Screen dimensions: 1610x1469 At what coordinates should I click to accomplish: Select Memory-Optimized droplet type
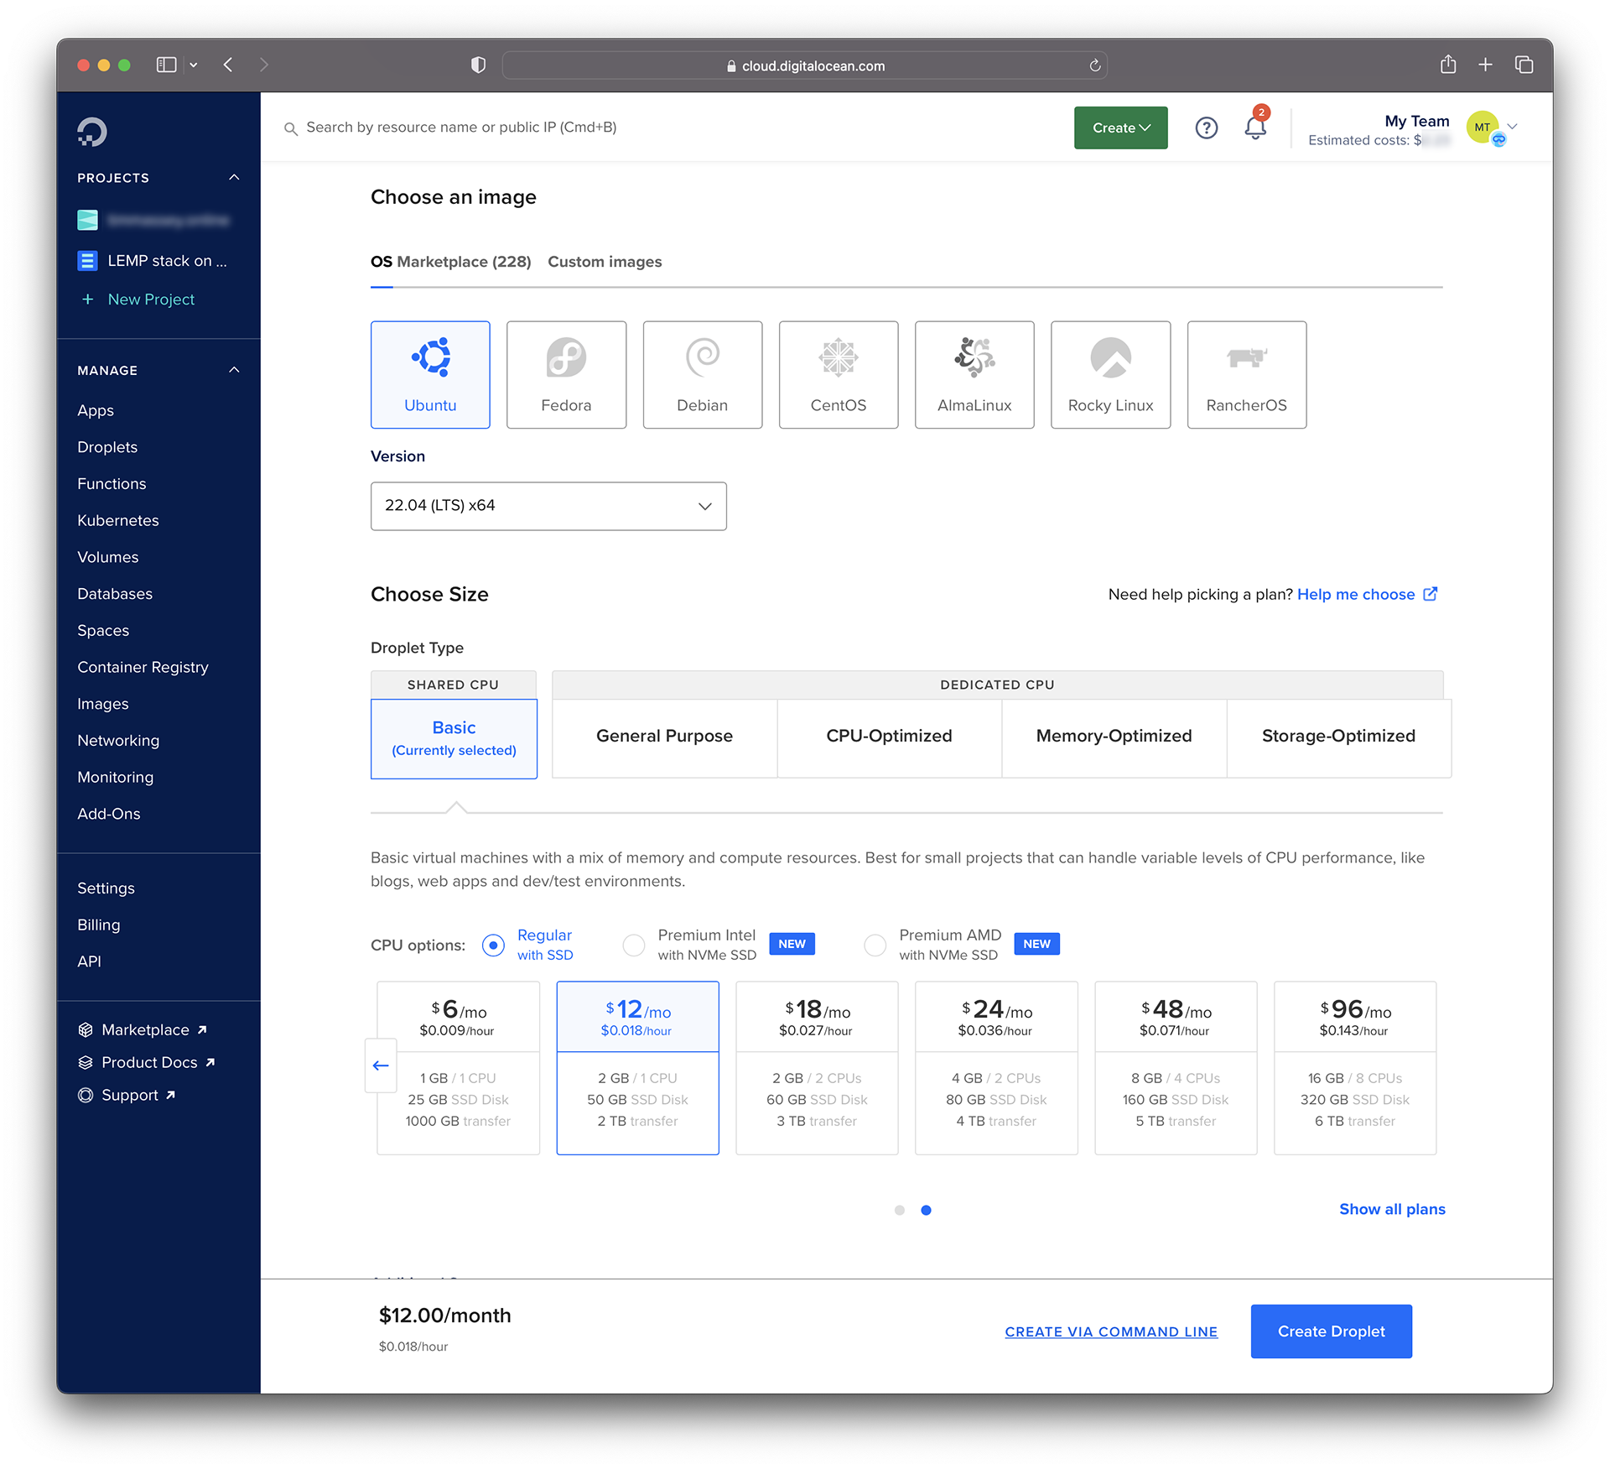pyautogui.click(x=1114, y=738)
